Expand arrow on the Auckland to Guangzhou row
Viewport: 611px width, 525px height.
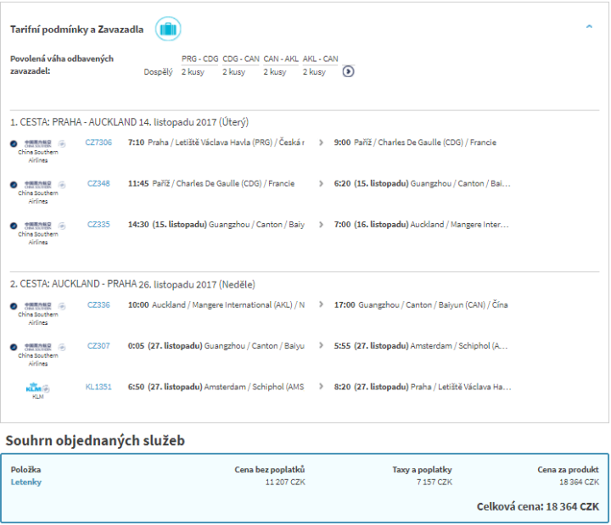321,305
